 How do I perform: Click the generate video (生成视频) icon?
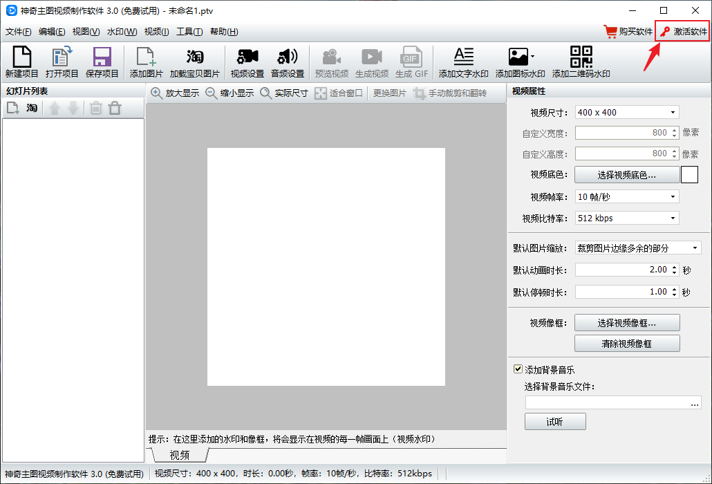(x=372, y=62)
